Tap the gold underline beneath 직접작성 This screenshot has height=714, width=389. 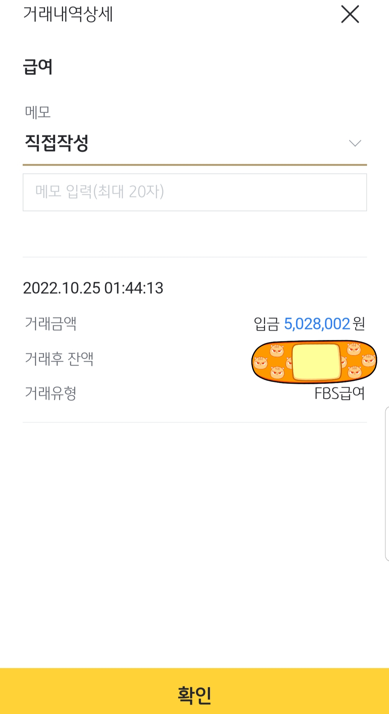point(194,165)
